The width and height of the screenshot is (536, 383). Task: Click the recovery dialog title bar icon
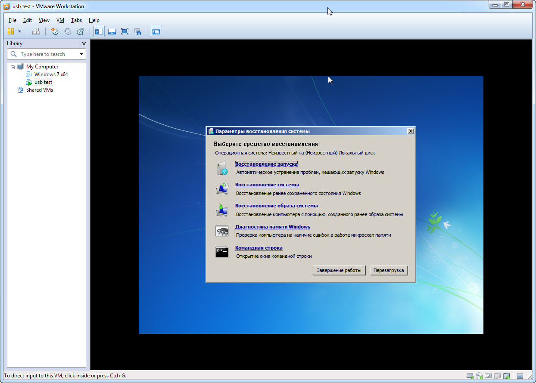[x=210, y=131]
